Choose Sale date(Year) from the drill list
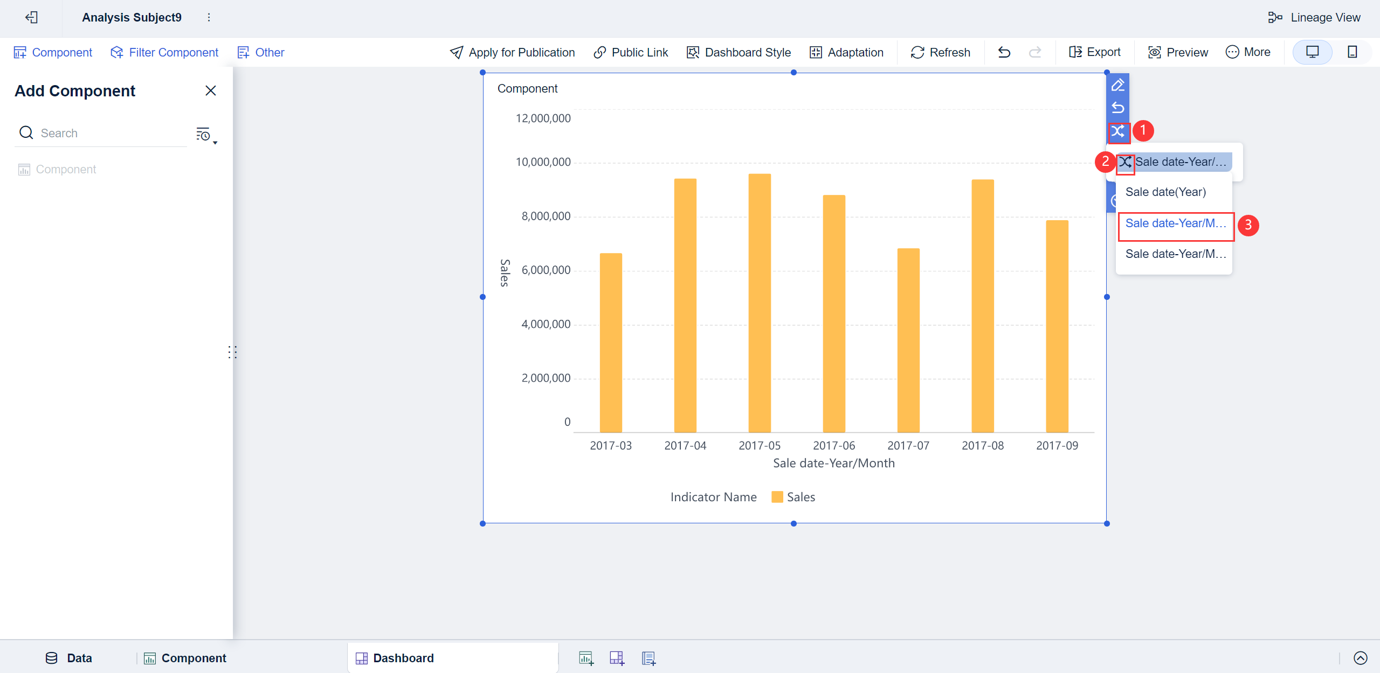 pos(1165,192)
